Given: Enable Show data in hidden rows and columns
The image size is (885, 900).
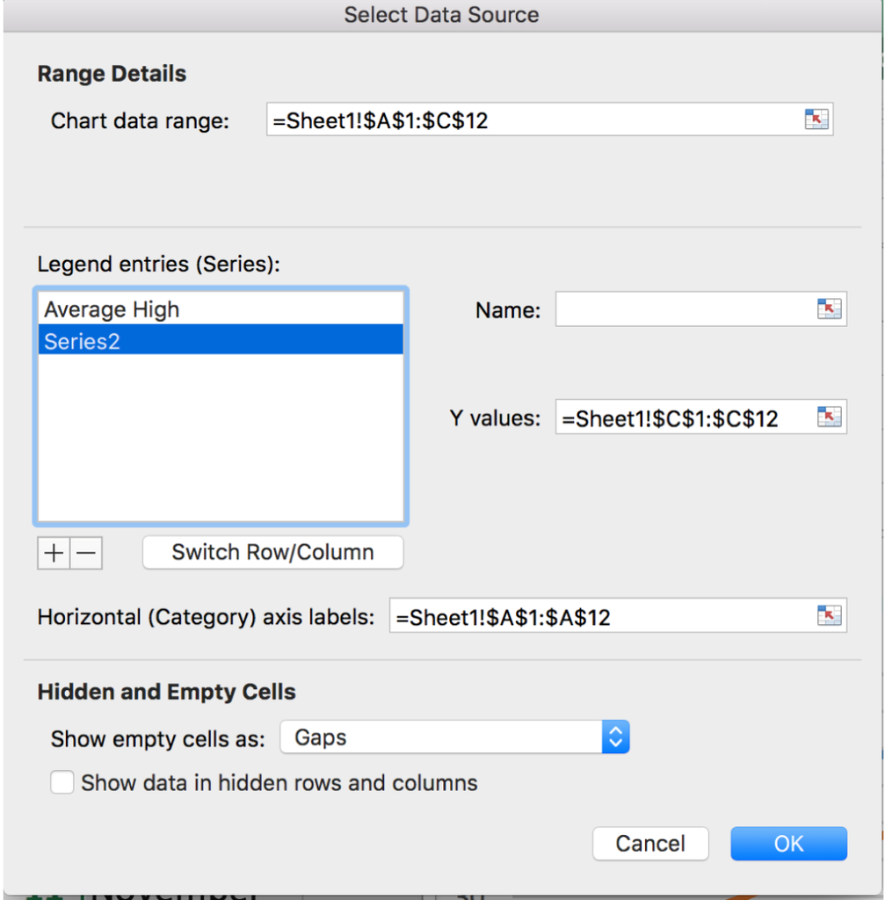Looking at the screenshot, I should coord(62,782).
